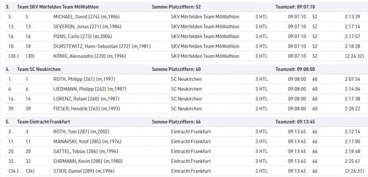Click the LIEDMANN, Philipp [262] name
This screenshot has width=368, height=177.
(x=90, y=89)
